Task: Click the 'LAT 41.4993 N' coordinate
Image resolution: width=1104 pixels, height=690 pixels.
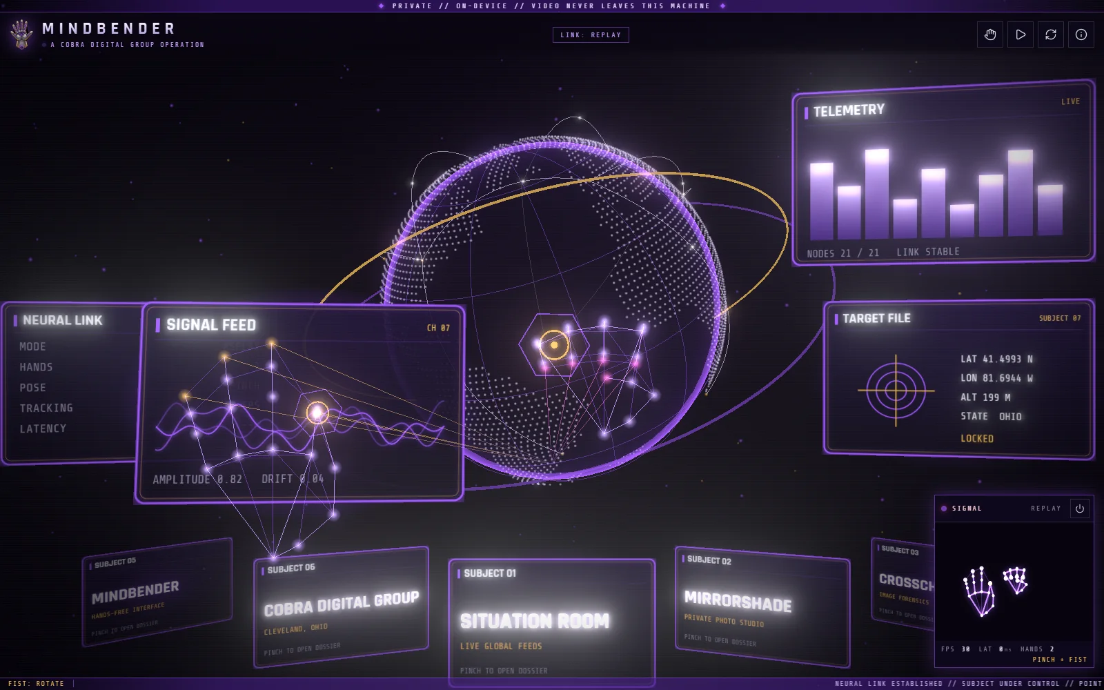Action: coord(996,359)
